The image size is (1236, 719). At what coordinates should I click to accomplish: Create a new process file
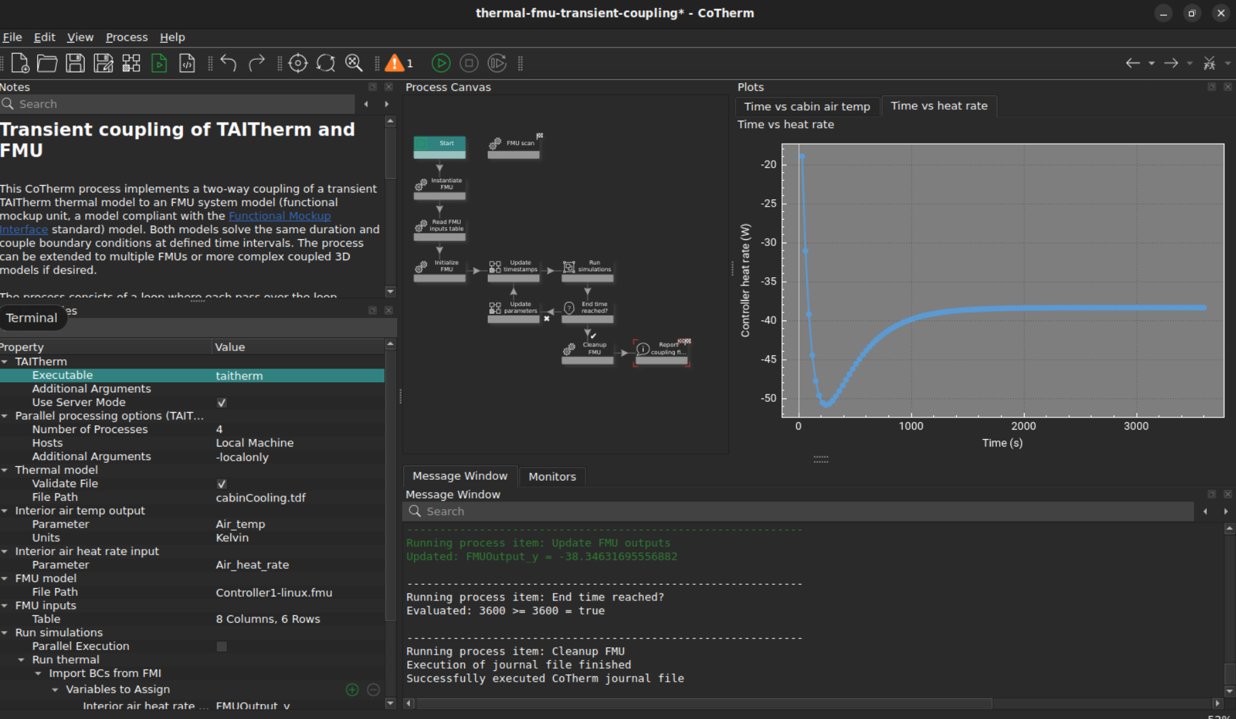[20, 63]
